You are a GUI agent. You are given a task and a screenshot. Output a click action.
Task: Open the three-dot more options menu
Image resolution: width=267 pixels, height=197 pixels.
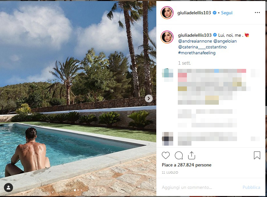(x=257, y=13)
